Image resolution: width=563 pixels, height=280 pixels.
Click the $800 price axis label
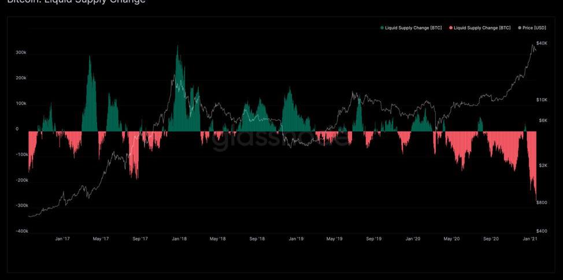click(541, 203)
